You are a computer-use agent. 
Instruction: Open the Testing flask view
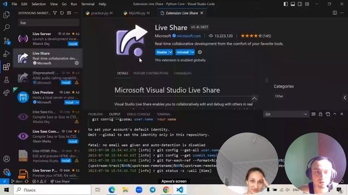[x=7, y=80]
